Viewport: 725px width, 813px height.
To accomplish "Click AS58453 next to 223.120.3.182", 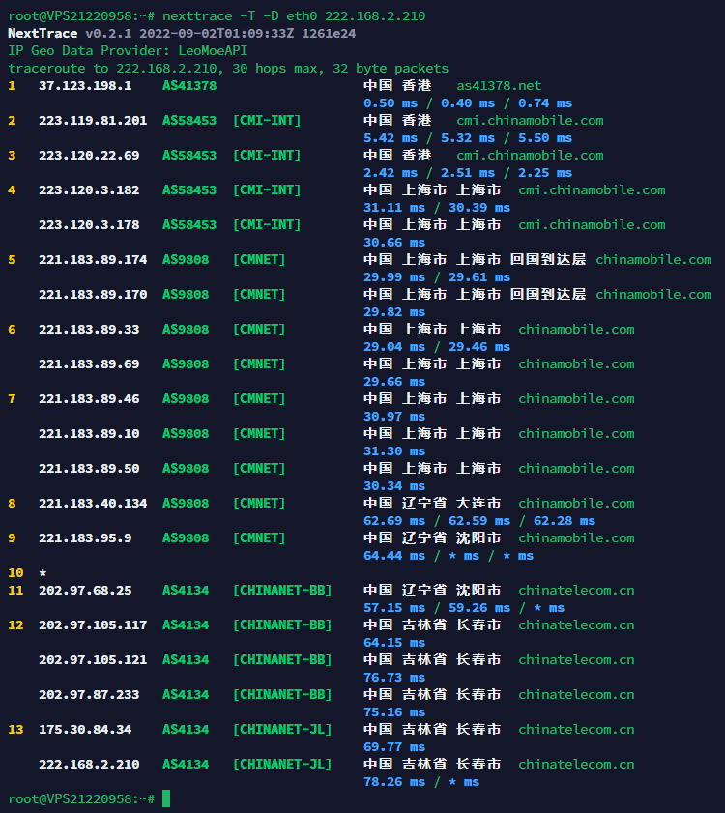I will (x=189, y=189).
